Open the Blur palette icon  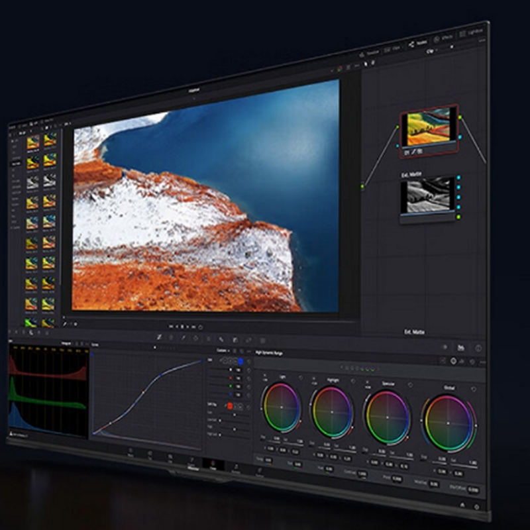tap(236, 340)
